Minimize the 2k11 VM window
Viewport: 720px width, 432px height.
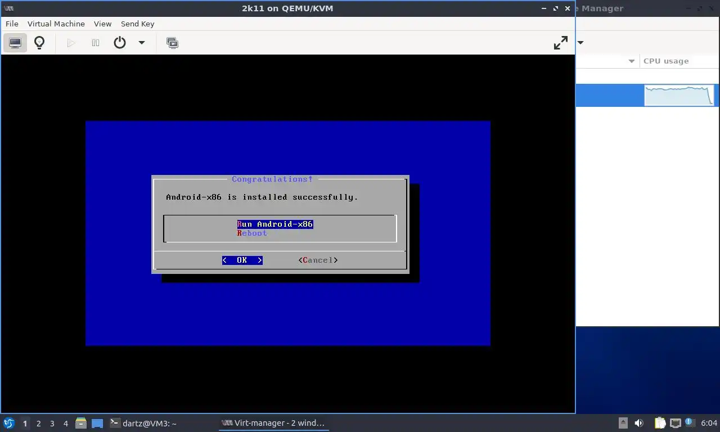pos(544,8)
